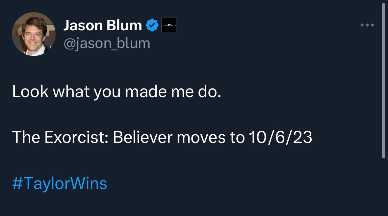
Task: Click the line reading Look what you made me do
Action: [x=117, y=92]
